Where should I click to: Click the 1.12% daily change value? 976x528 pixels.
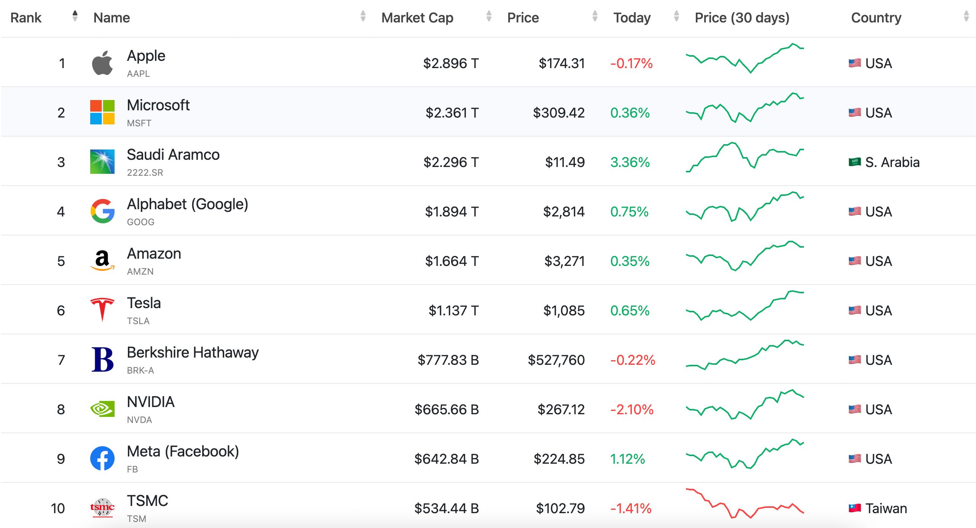[x=627, y=459]
